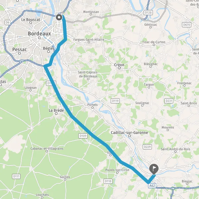The height and width of the screenshot is (199, 199).
Task: Click the Pessac city label
Action: pos(20,49)
